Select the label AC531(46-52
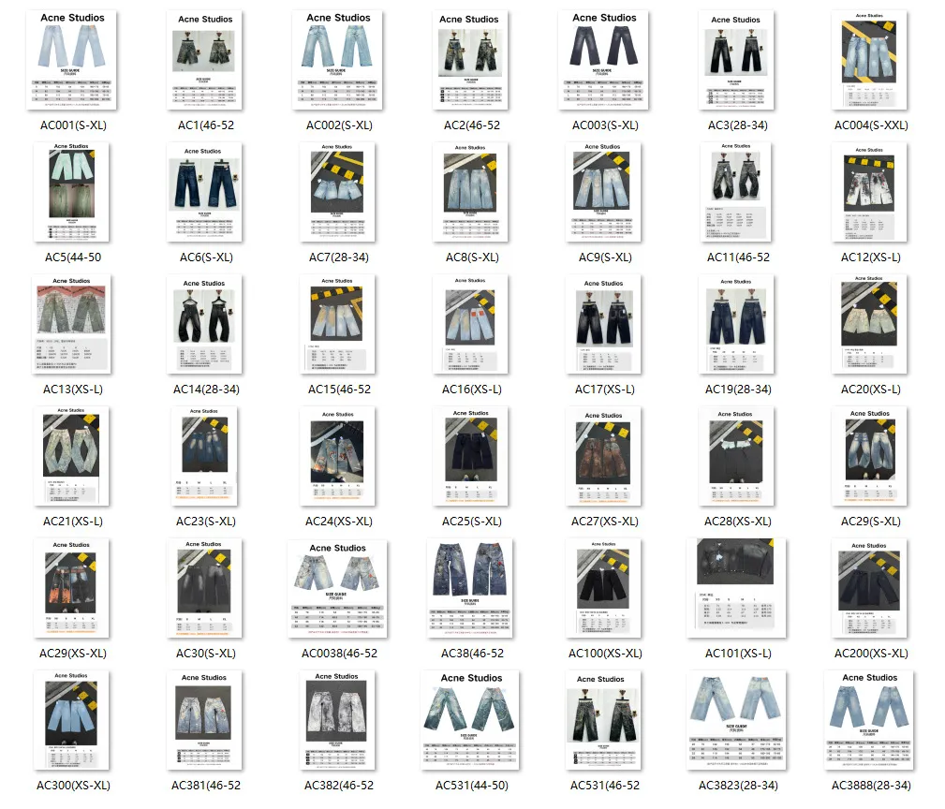 [x=604, y=785]
